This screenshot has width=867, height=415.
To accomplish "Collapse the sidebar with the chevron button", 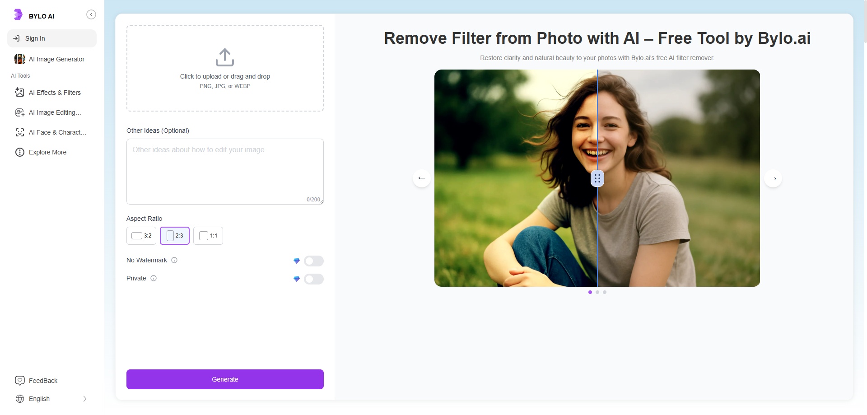I will tap(91, 14).
